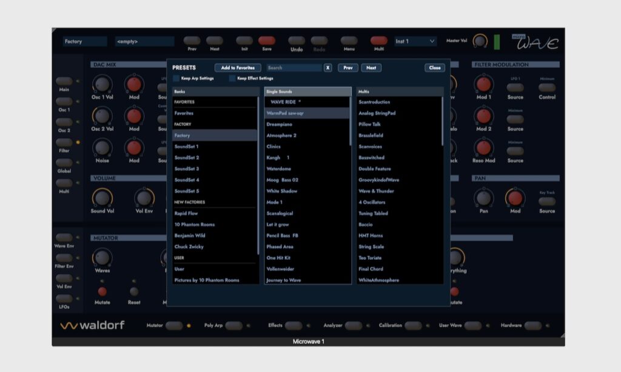Screen dimensions: 621x372
Task: Click the Single Sounds list scrollbar
Action: point(351,121)
